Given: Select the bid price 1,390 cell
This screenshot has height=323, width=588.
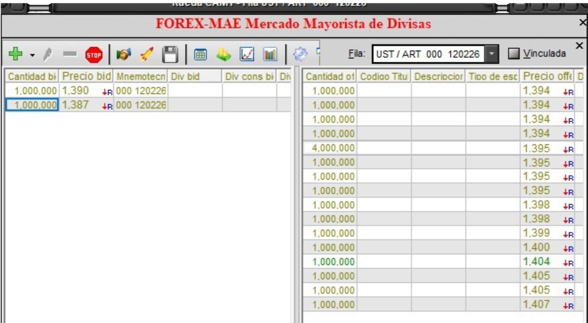Looking at the screenshot, I should tap(87, 91).
